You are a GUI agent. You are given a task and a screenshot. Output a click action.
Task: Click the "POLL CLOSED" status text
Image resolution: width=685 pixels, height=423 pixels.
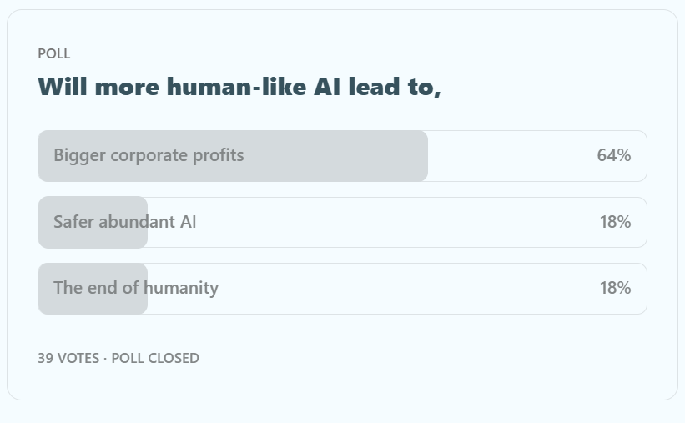(x=155, y=358)
